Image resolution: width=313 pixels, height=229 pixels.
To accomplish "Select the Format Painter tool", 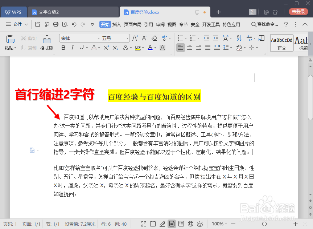I will click(47, 43).
